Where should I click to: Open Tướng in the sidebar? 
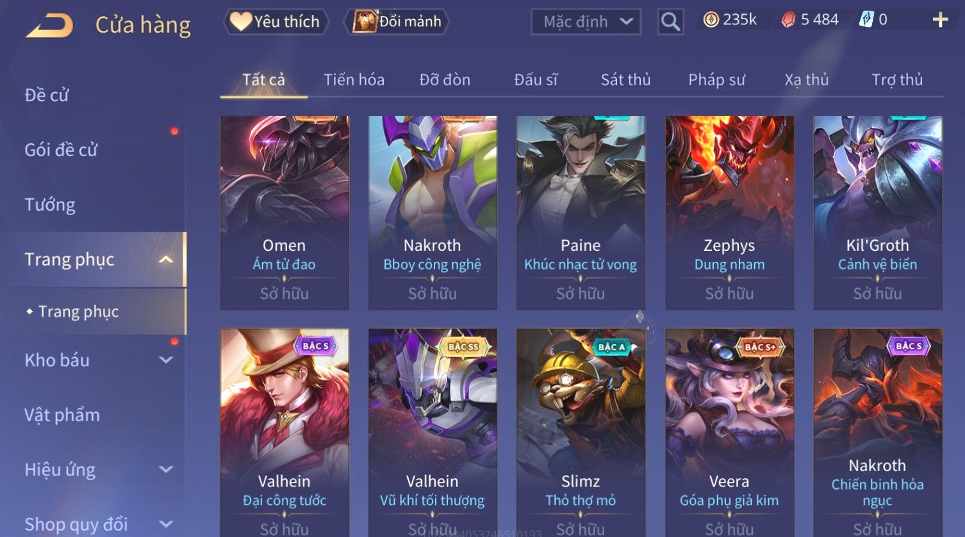coord(49,205)
